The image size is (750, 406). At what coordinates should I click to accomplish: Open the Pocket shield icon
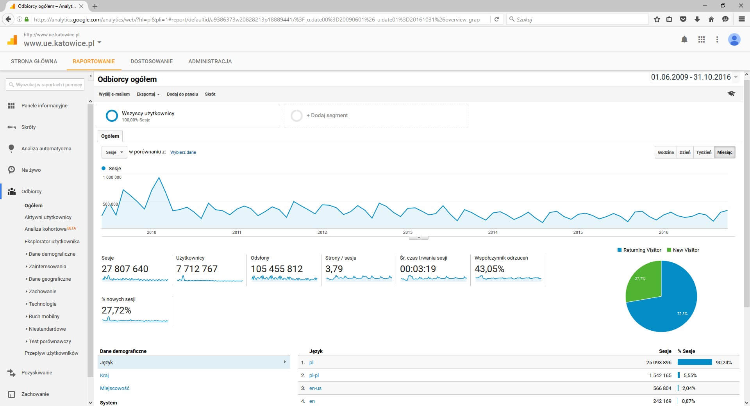pos(683,19)
